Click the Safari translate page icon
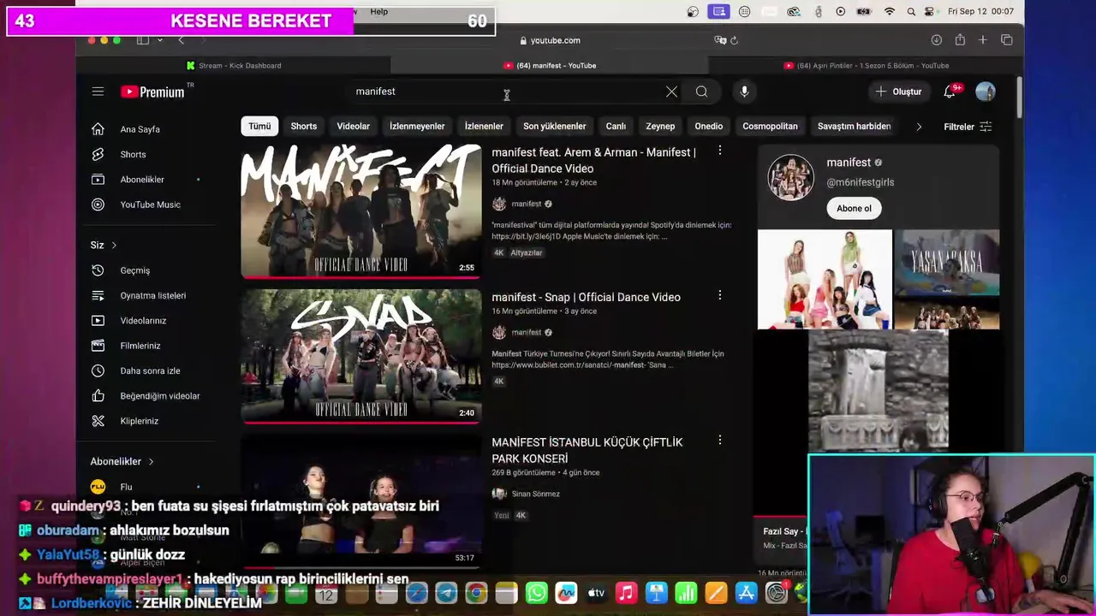 [x=720, y=40]
